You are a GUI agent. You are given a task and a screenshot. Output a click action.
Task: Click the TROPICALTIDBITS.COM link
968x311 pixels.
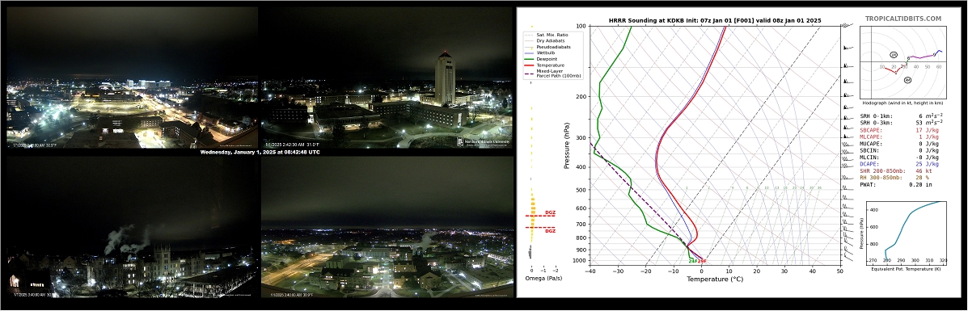click(902, 19)
